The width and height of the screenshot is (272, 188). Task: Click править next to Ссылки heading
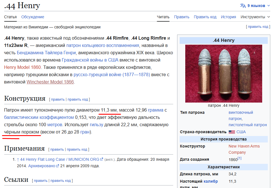click(x=41, y=180)
